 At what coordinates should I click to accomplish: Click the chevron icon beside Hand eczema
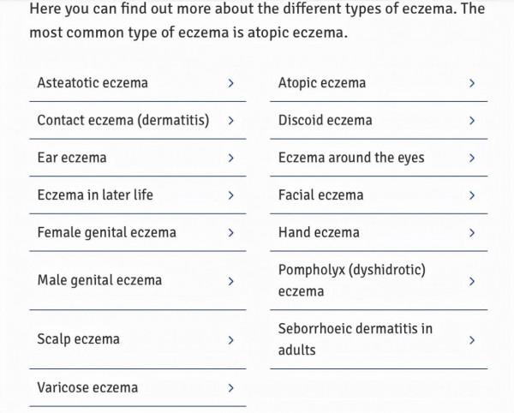[x=472, y=233]
